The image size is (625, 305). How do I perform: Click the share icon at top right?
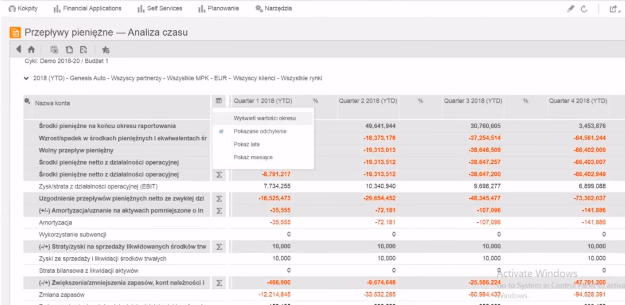click(613, 9)
